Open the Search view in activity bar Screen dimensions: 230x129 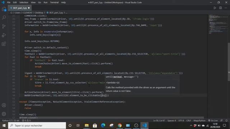[4, 18]
